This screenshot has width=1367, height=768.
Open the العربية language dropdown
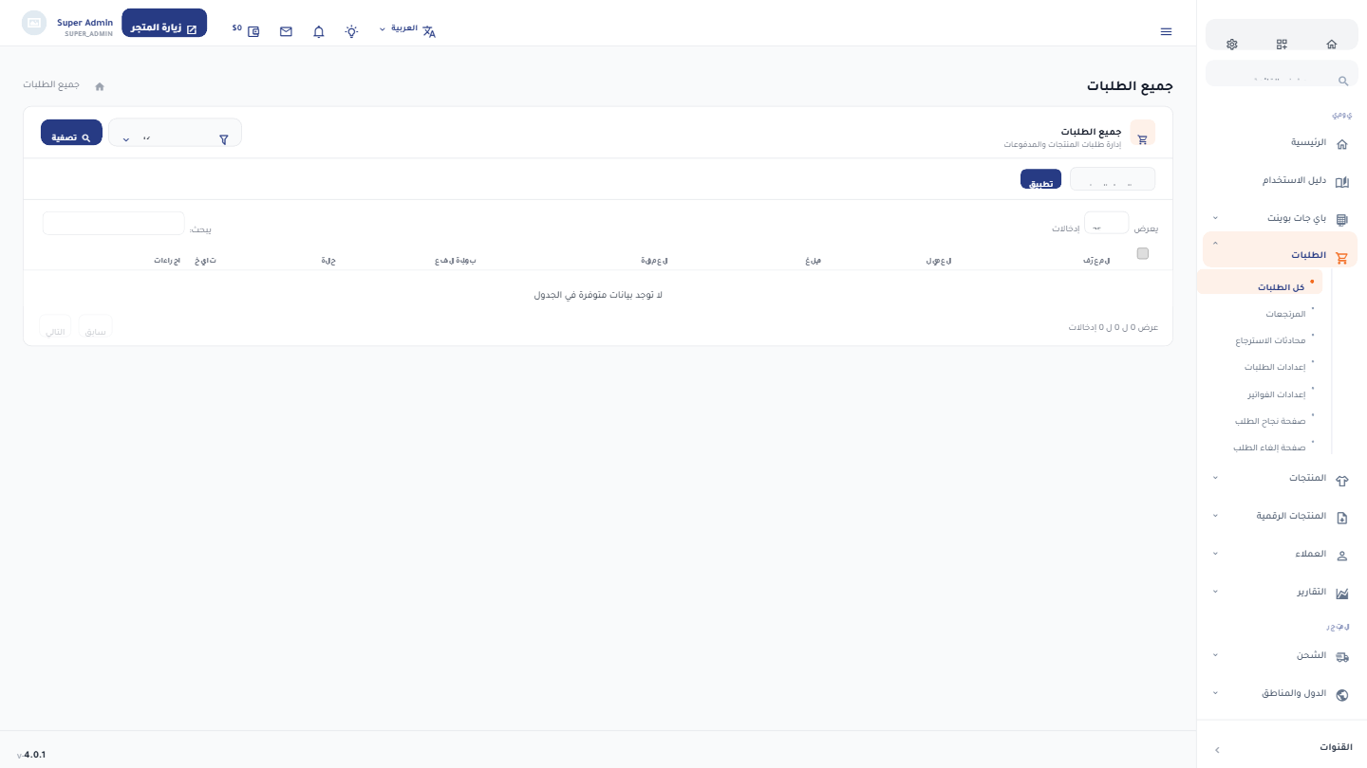click(407, 29)
